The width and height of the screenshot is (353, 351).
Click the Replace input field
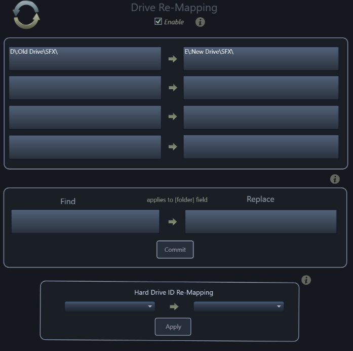[x=261, y=222]
